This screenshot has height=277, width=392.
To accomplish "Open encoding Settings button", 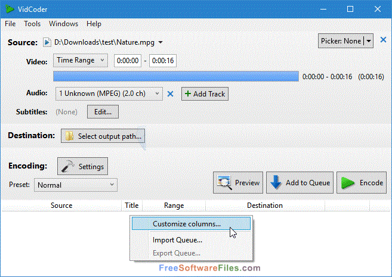I will (82, 166).
